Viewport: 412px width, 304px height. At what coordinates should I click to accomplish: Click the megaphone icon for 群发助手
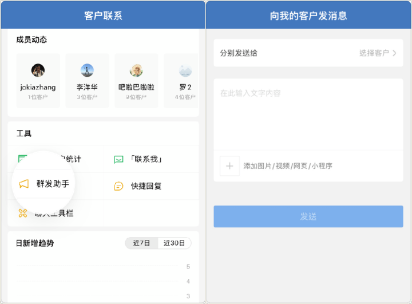click(23, 184)
